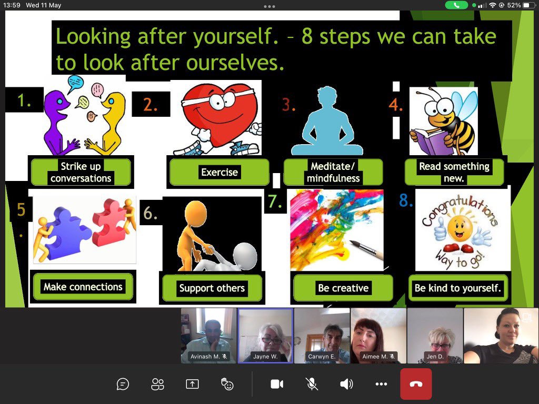Unmute the microphone button
The width and height of the screenshot is (539, 404).
tap(312, 384)
